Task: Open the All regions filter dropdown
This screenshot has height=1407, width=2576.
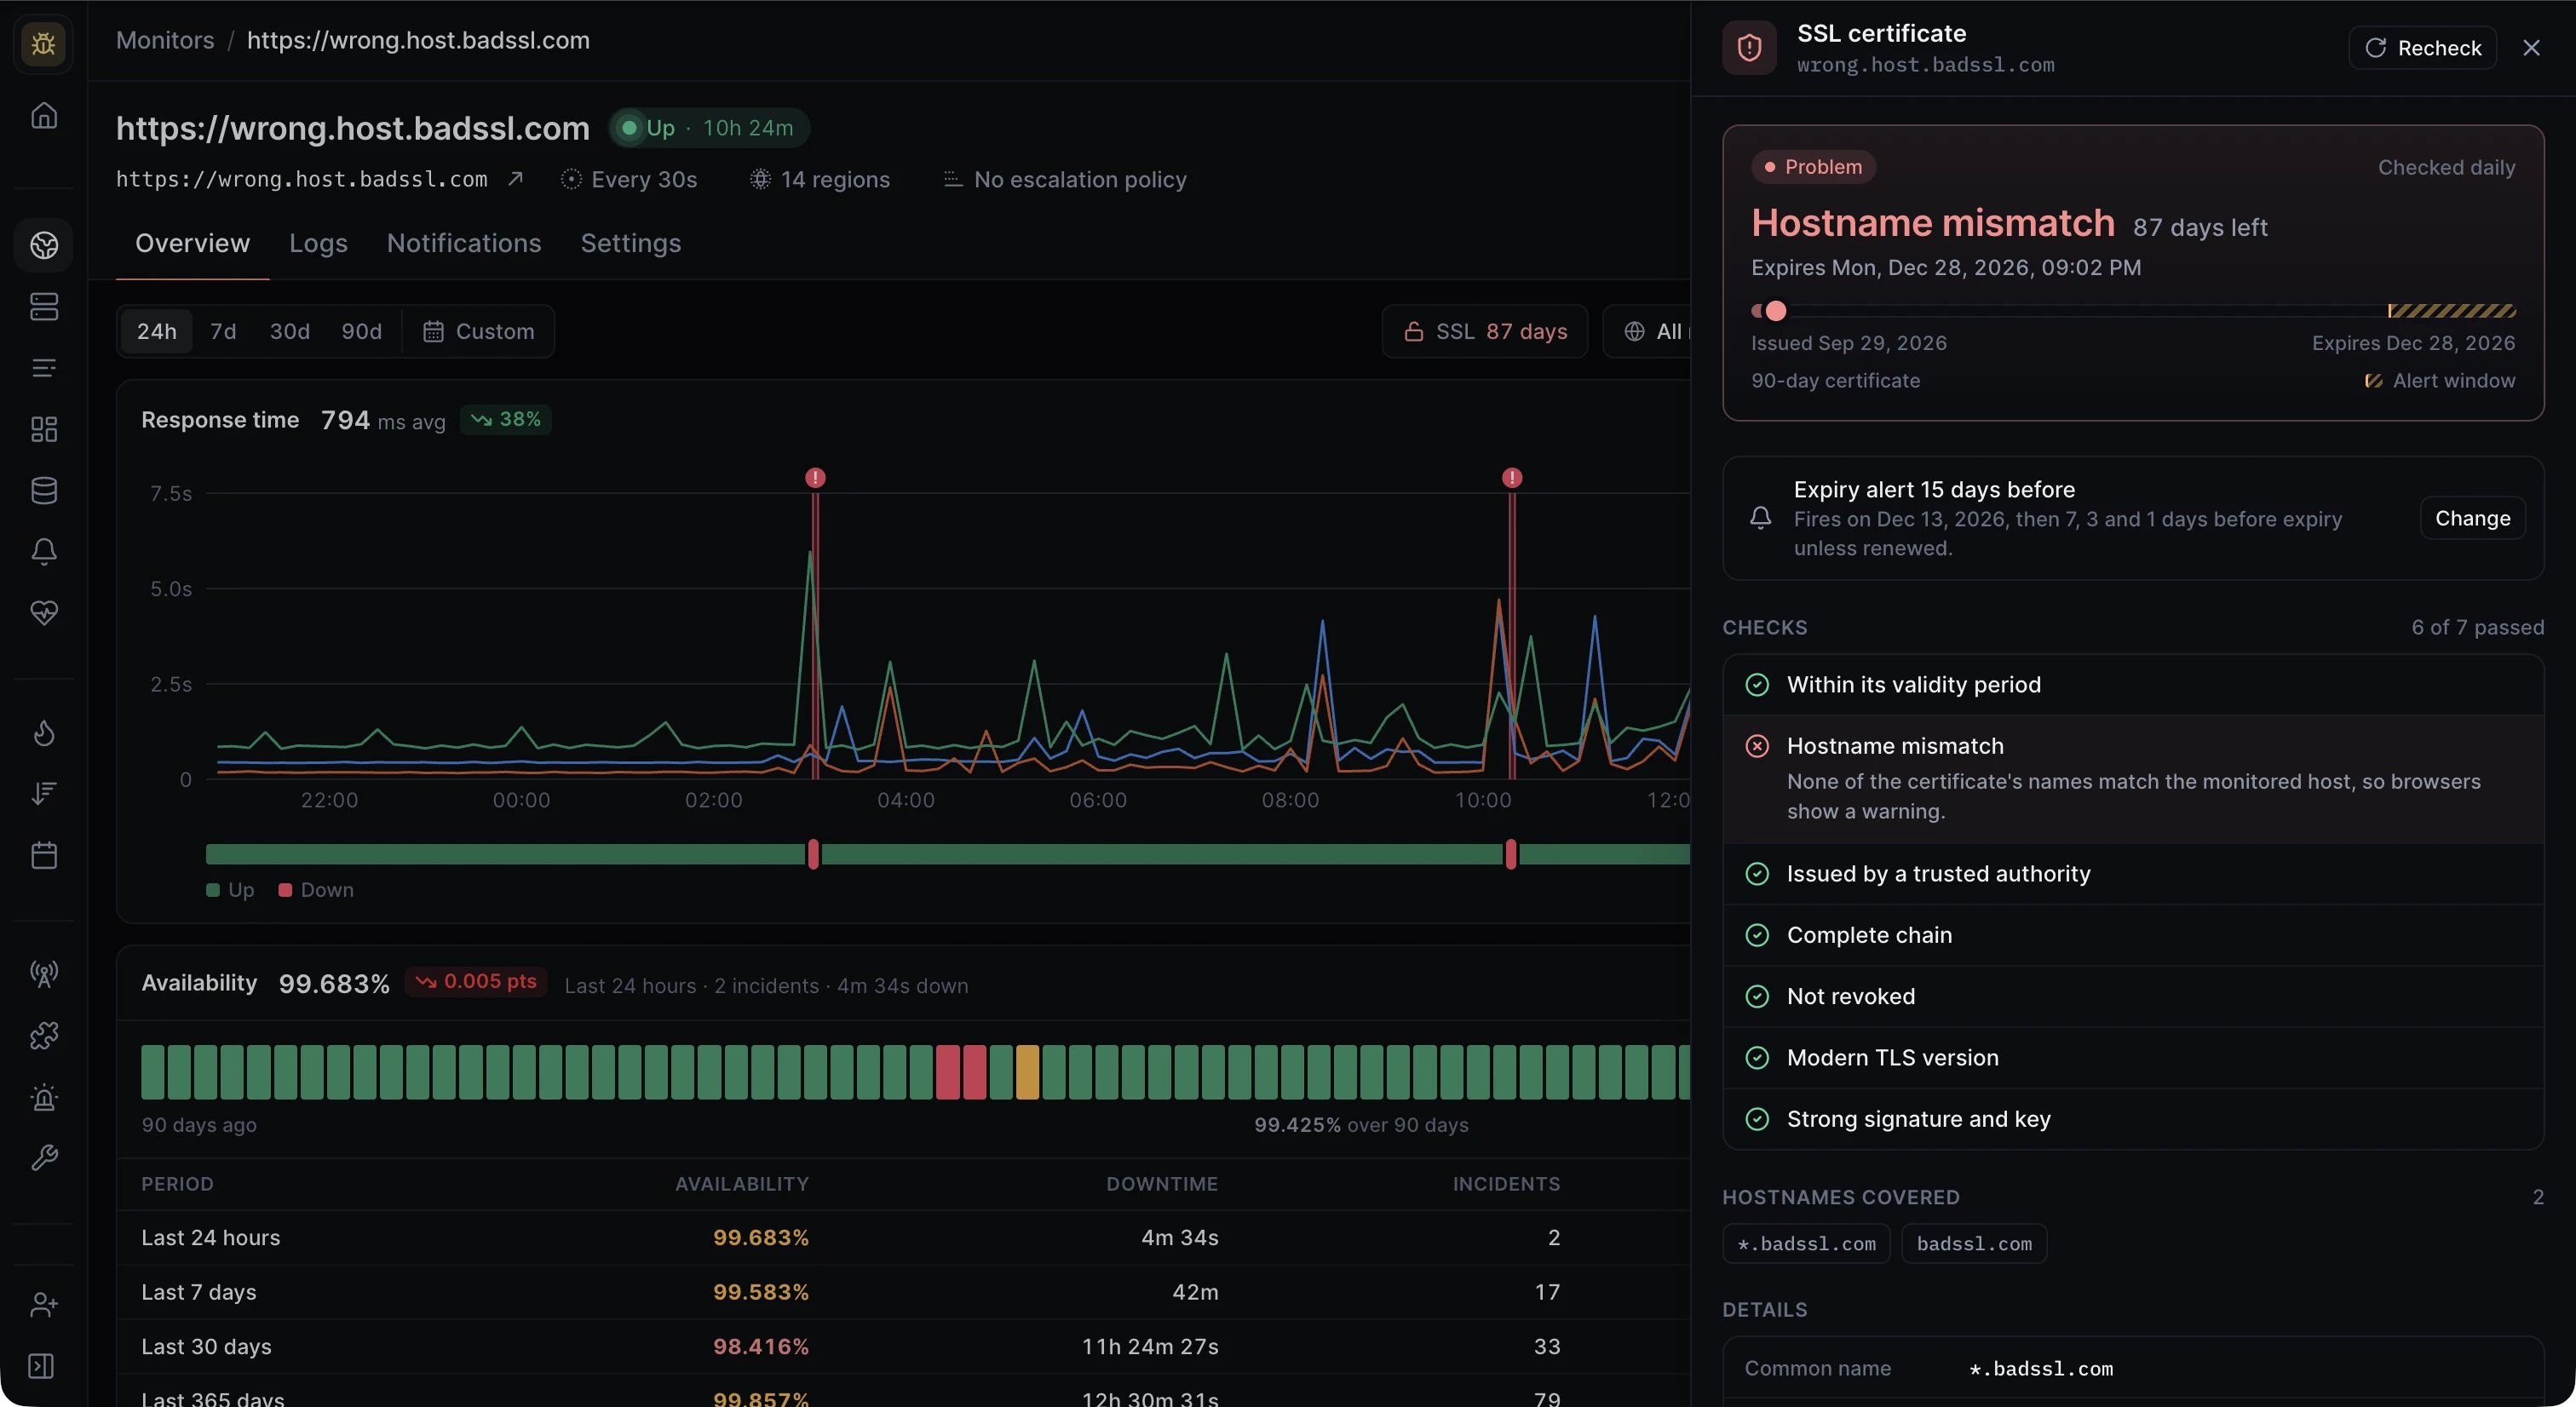Action: 1647,331
